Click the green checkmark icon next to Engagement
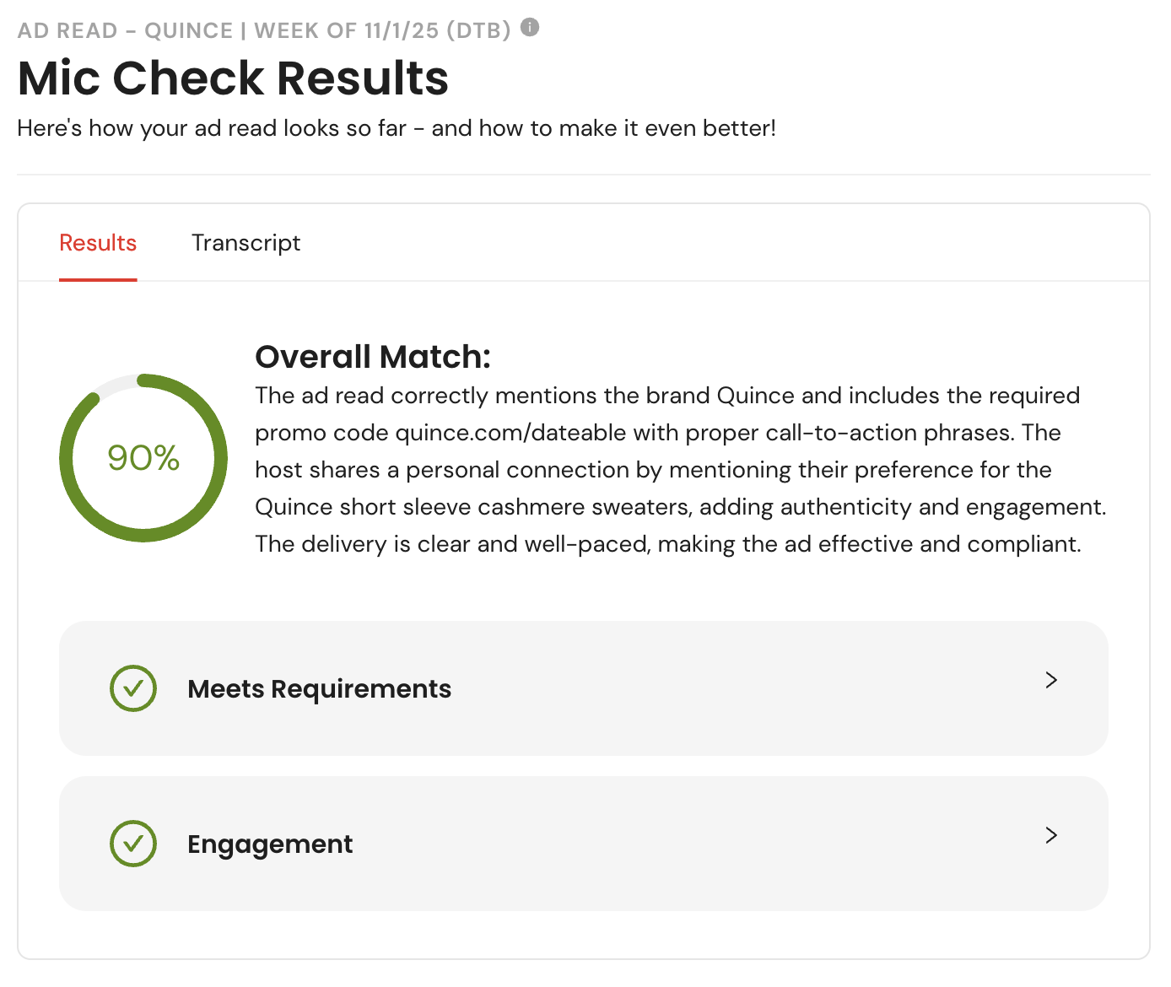The width and height of the screenshot is (1171, 987). 133,844
